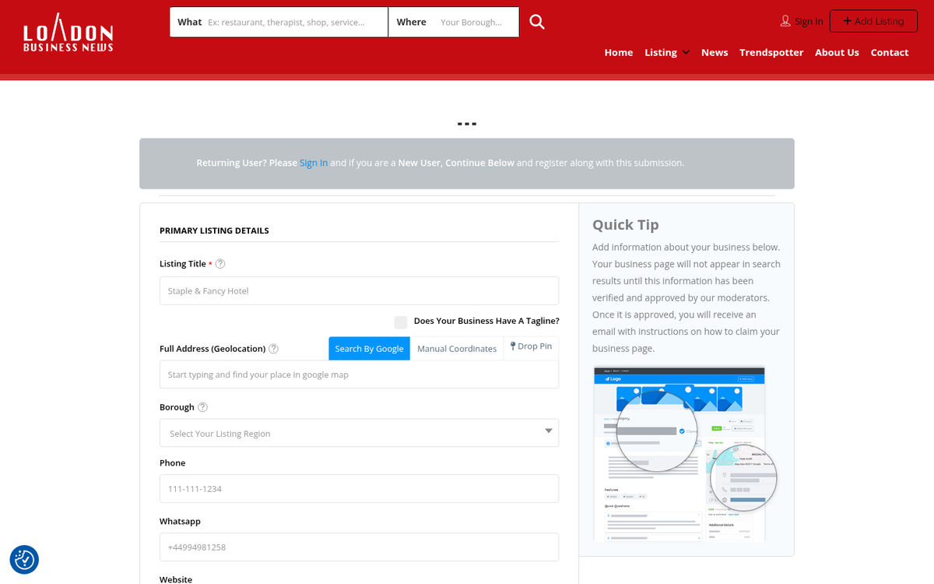Expand the Listing navigation menu chevron

pos(686,52)
